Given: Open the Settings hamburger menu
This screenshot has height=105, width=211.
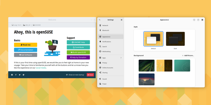Looking at the screenshot, I should click(122, 20).
